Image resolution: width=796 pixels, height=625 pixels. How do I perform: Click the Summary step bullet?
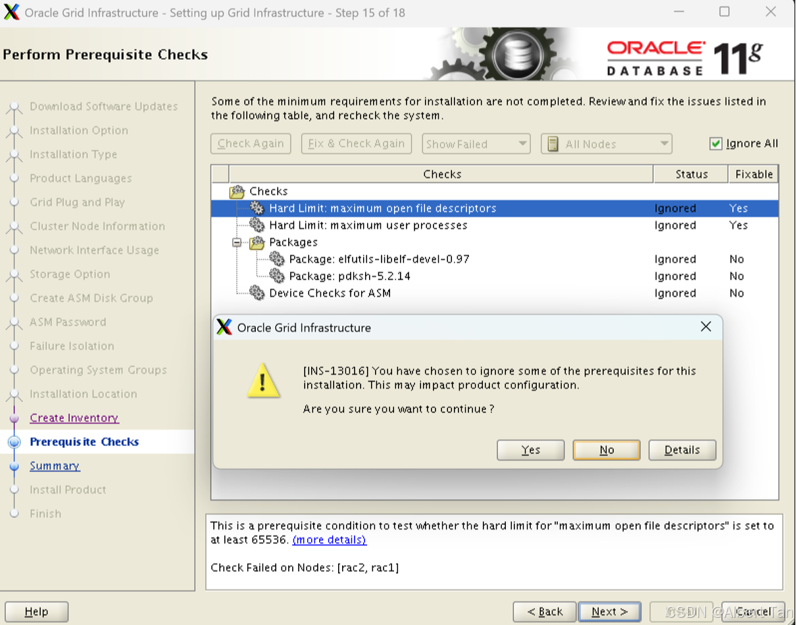coord(14,466)
